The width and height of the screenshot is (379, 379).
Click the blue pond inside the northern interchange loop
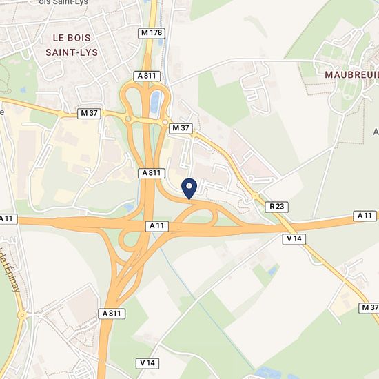point(154,103)
